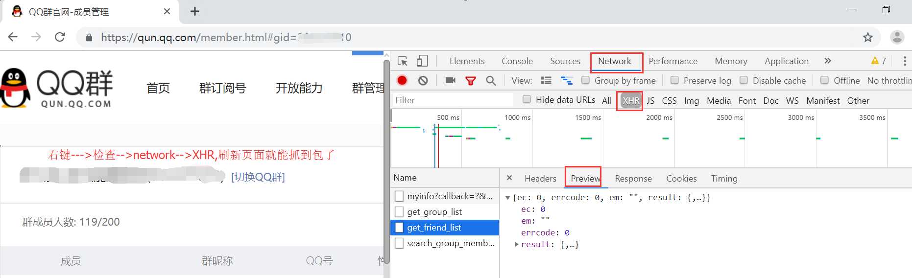Open network search magnifier icon
The width and height of the screenshot is (912, 278).
491,80
